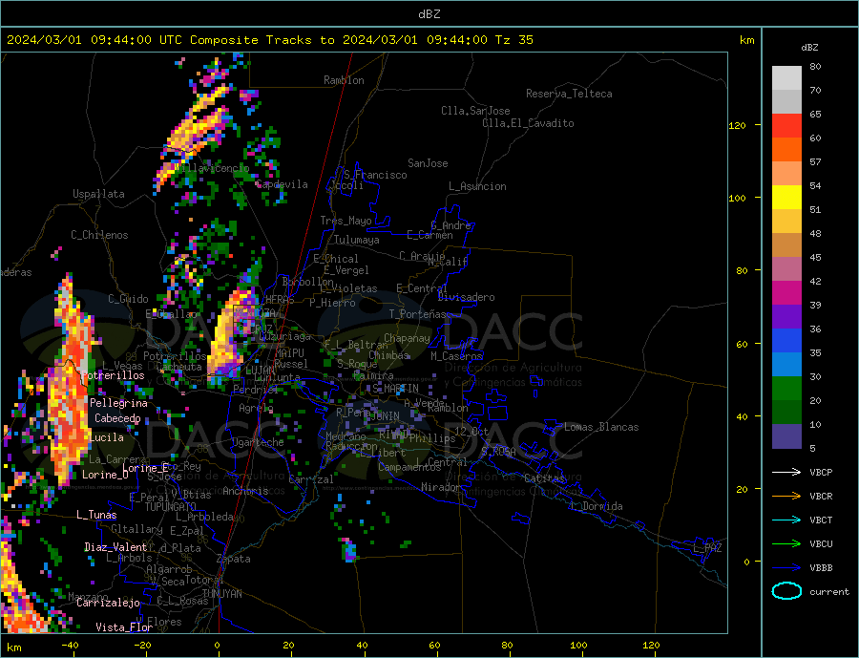Click the Uspallata map label
Viewport: 859px width, 658px height.
point(98,194)
